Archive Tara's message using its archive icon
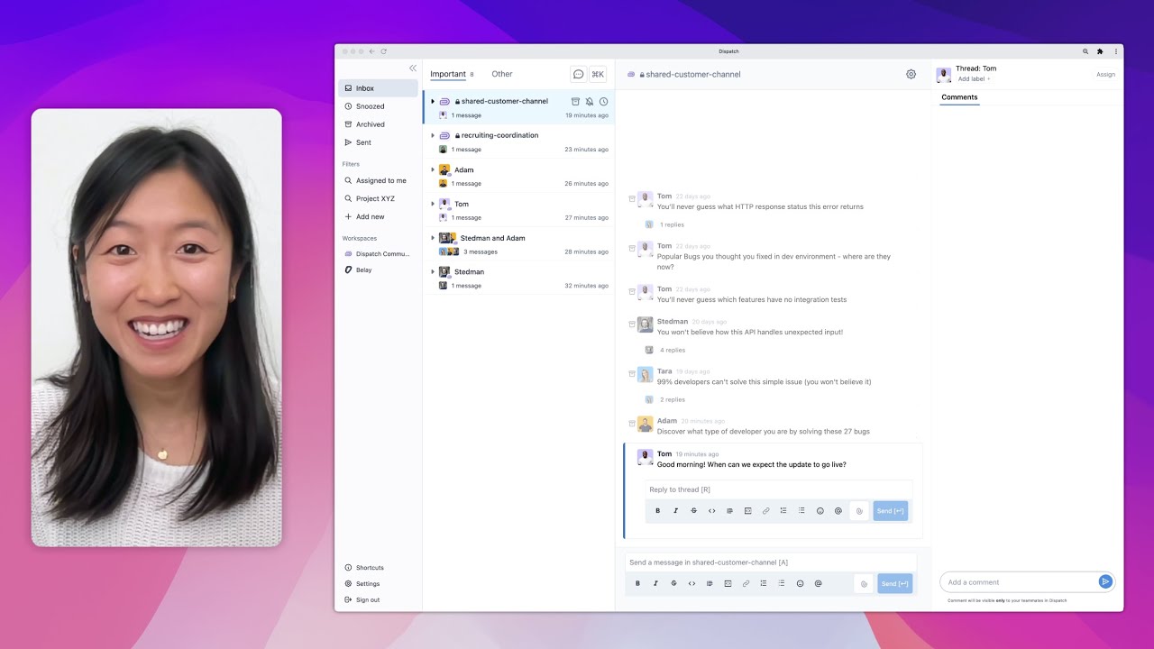 pyautogui.click(x=632, y=372)
